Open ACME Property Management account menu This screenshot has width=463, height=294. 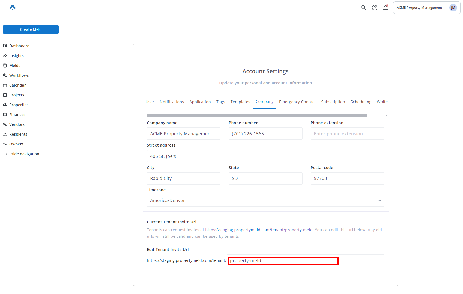tap(426, 8)
